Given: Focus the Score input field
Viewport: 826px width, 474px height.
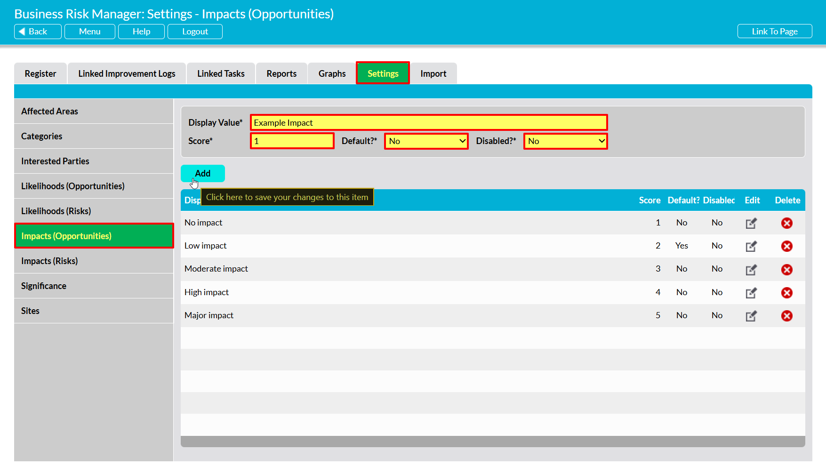Looking at the screenshot, I should [292, 141].
